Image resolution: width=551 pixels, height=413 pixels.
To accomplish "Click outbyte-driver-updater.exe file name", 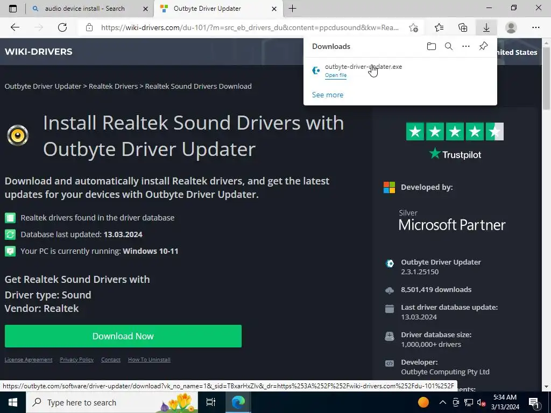I will [363, 67].
